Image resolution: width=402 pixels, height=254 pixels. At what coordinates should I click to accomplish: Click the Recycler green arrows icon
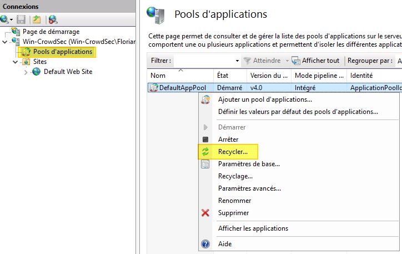205,152
